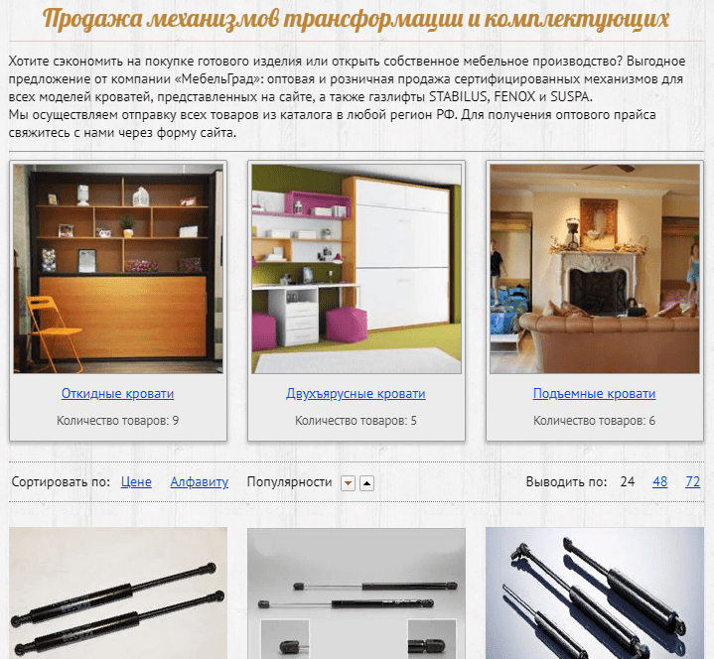Image resolution: width=714 pixels, height=659 pixels.
Task: Click the Количество товаров: 6 text
Action: [594, 421]
